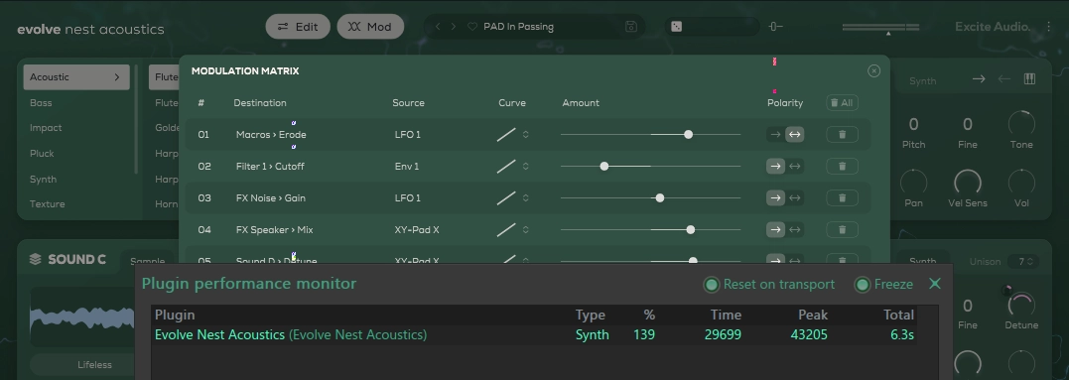Open Source dropdown XY-Pad X in row 04
The width and height of the screenshot is (1069, 380).
417,229
